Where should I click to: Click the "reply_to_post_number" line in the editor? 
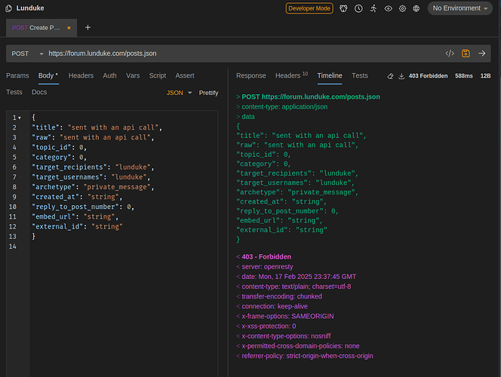pyautogui.click(x=83, y=207)
